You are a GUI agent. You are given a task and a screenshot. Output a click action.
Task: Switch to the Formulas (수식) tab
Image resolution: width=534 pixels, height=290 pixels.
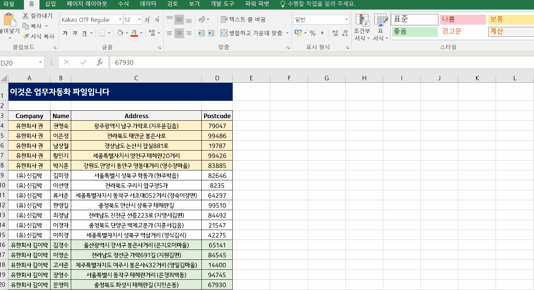point(124,4)
